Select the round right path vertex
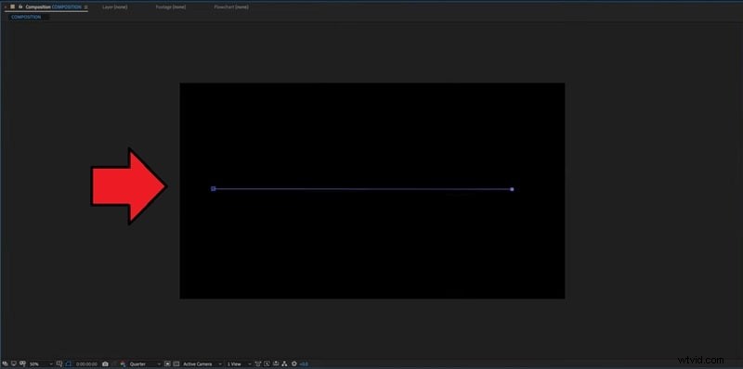This screenshot has height=369, width=743. click(x=512, y=189)
